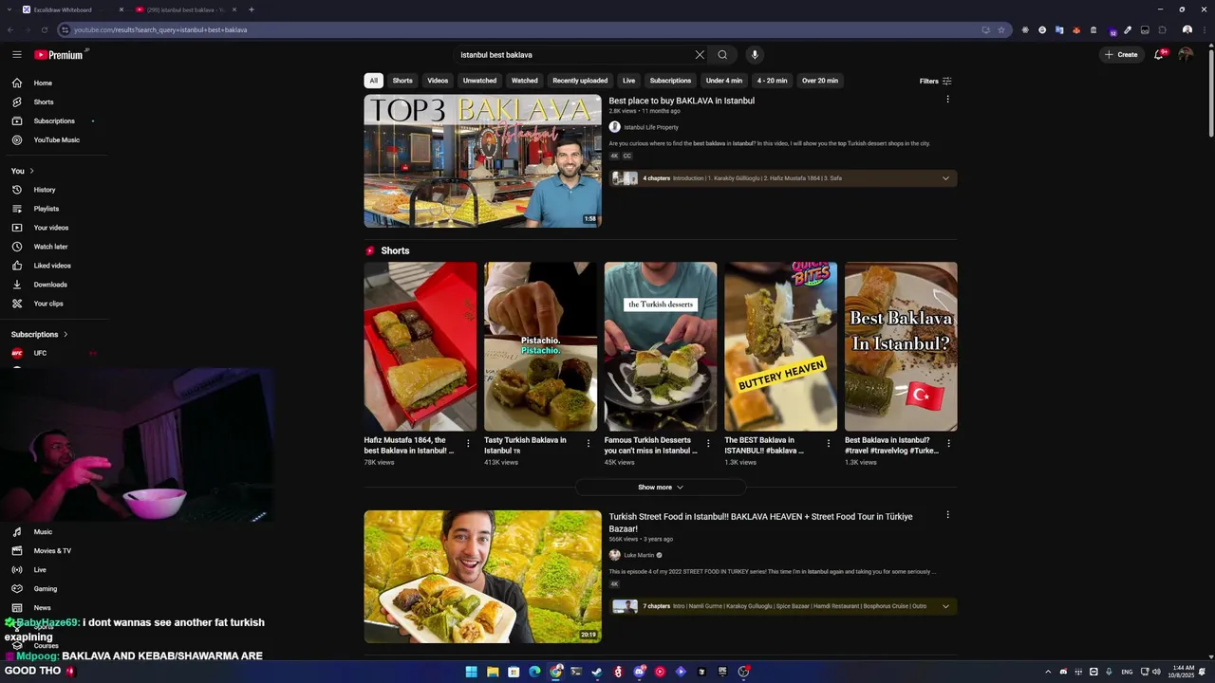The image size is (1215, 683).
Task: Select the Videos filter chip
Action: 438,81
